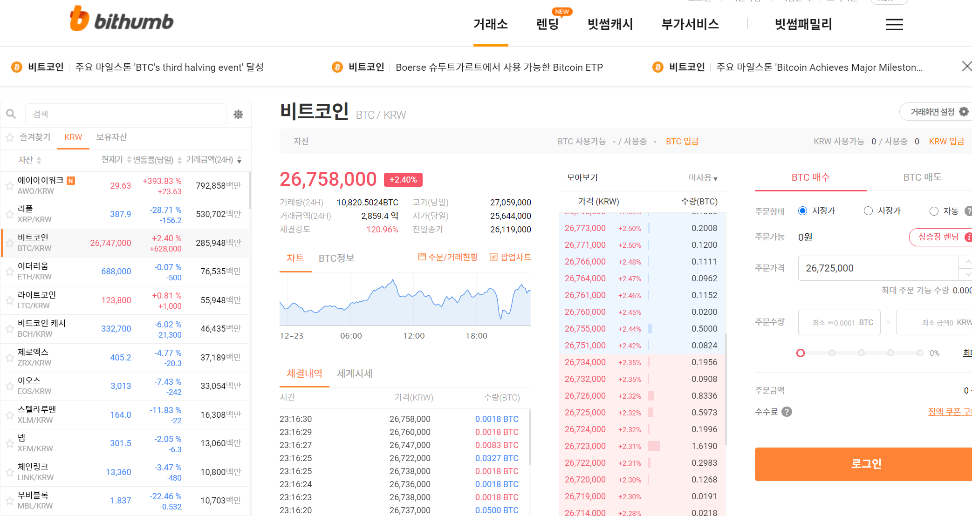This screenshot has width=972, height=516.
Task: Expand the 모아보기 미사용 dropdown
Action: click(x=703, y=178)
